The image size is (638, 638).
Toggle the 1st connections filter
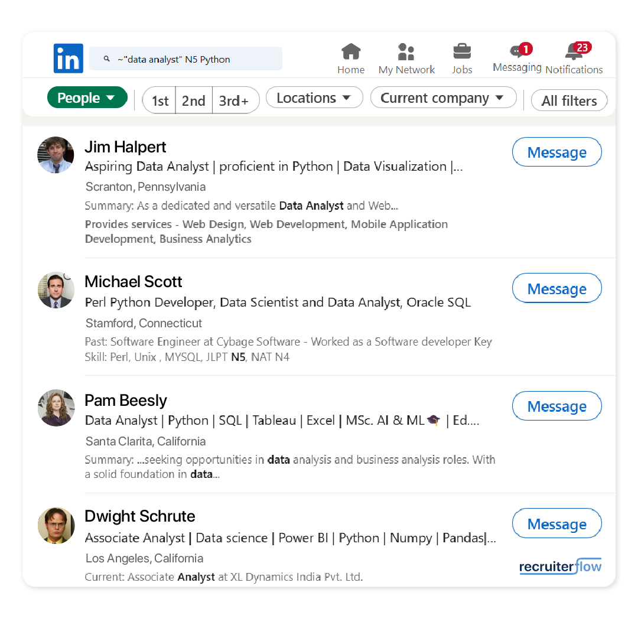tap(160, 101)
